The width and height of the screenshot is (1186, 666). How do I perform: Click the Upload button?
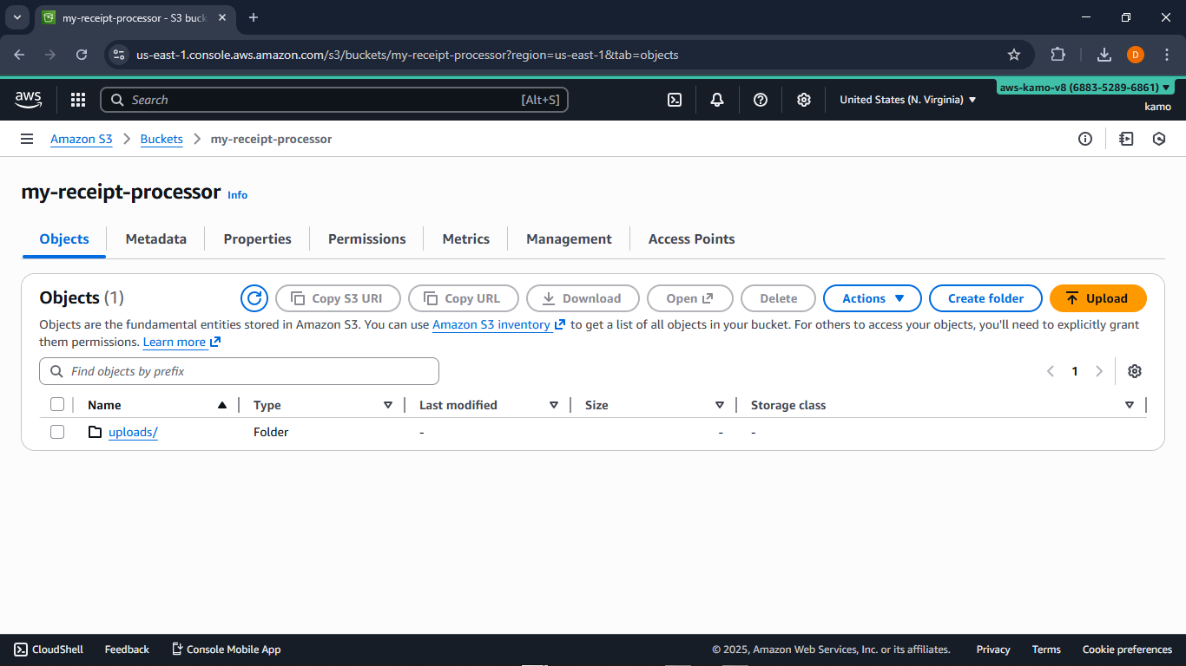click(x=1097, y=297)
